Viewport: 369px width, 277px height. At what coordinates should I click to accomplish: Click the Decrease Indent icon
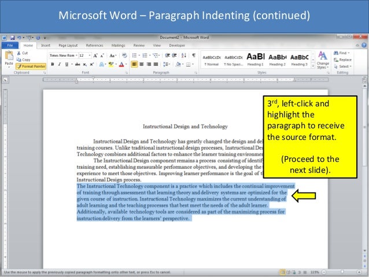[167, 56]
